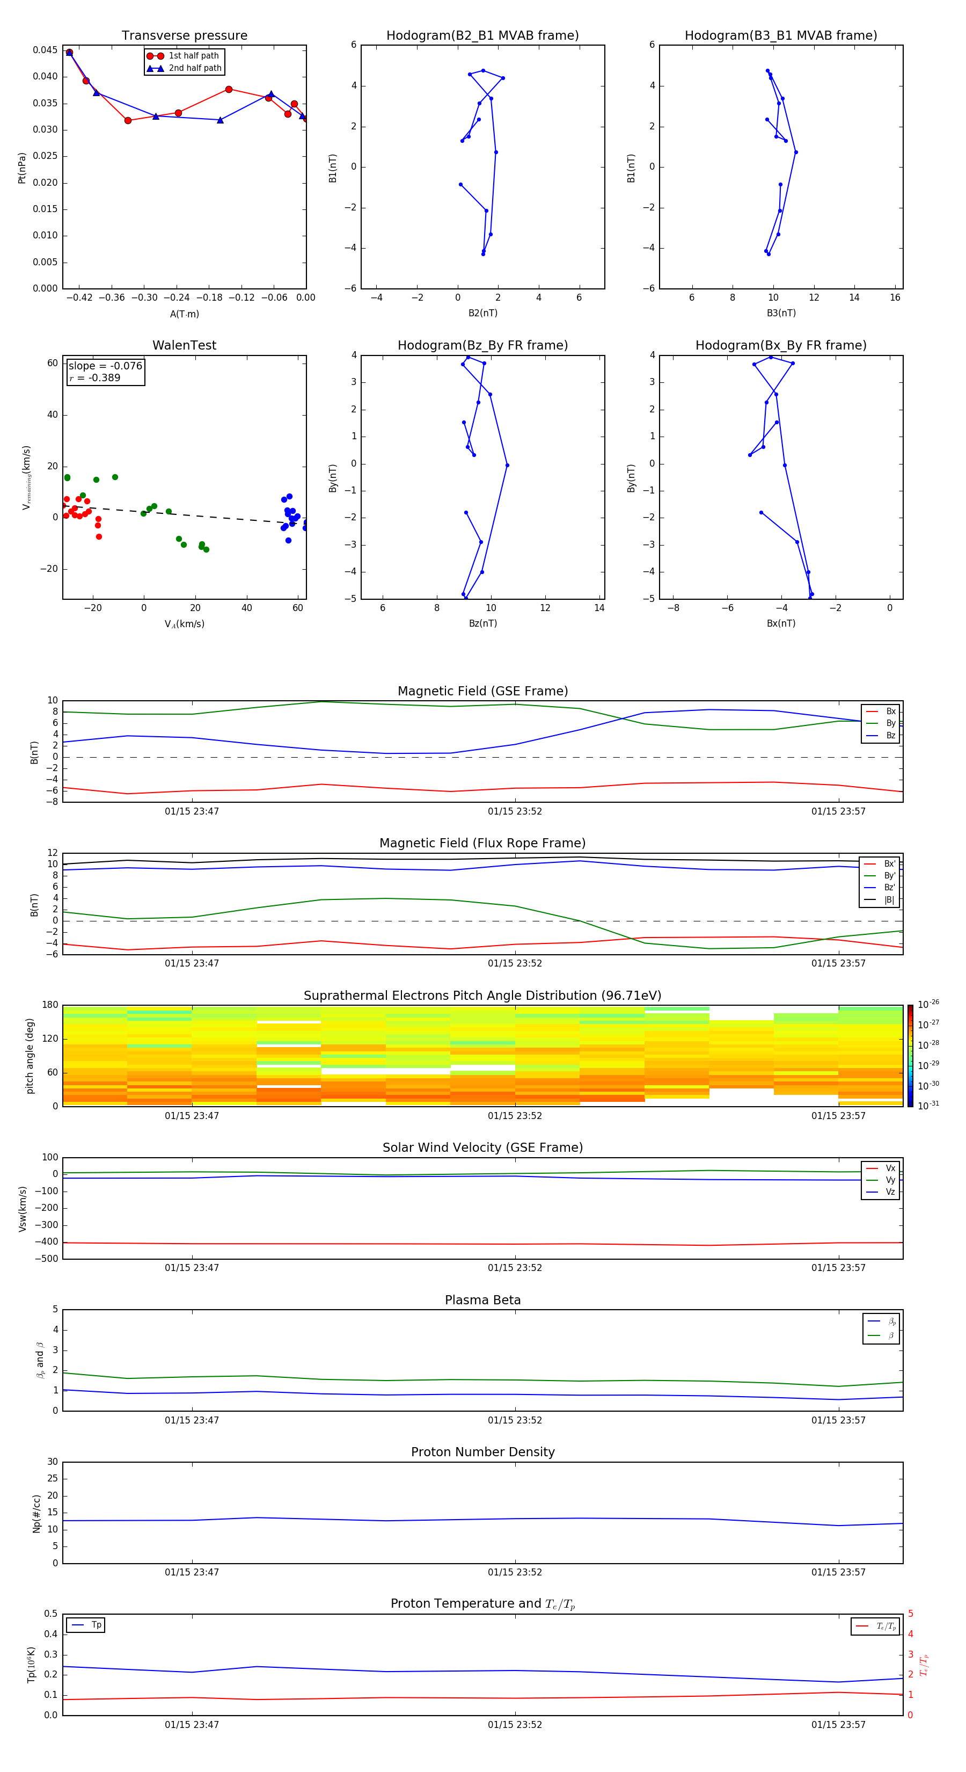The image size is (966, 1772).
Task: Click the Bx' legend entry in Flux Rope plot
Action: pyautogui.click(x=881, y=864)
